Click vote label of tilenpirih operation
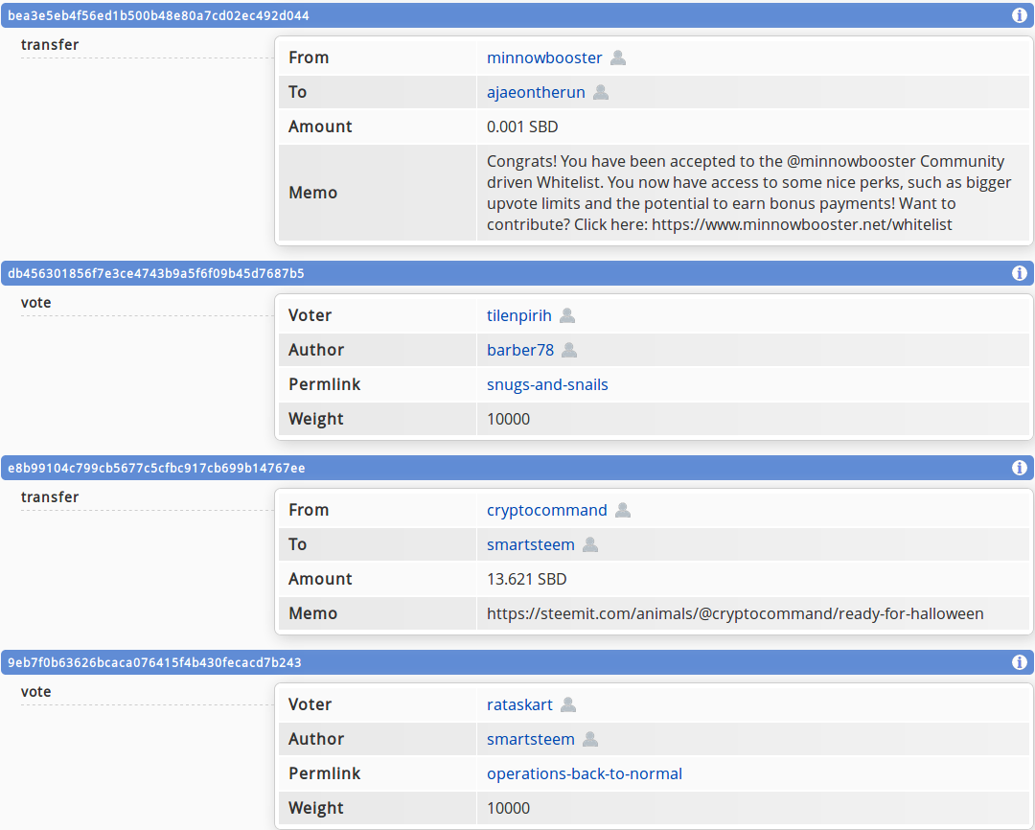Image resolution: width=1035 pixels, height=830 pixels. (35, 303)
